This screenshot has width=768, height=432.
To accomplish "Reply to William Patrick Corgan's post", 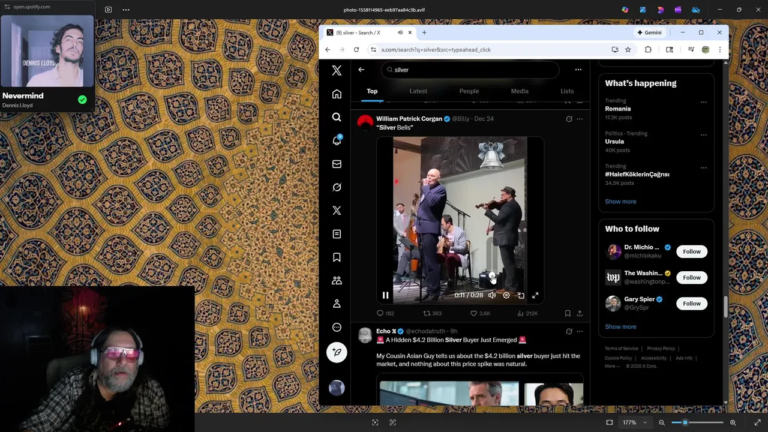I will 385,313.
